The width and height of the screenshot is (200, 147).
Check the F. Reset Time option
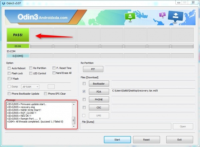[54, 68]
